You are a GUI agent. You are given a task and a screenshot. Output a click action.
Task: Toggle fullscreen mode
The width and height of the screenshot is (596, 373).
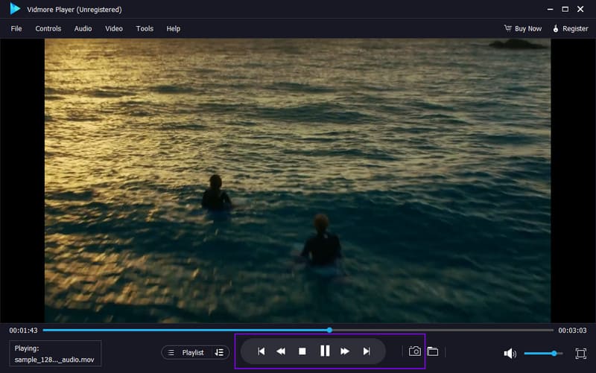click(580, 354)
